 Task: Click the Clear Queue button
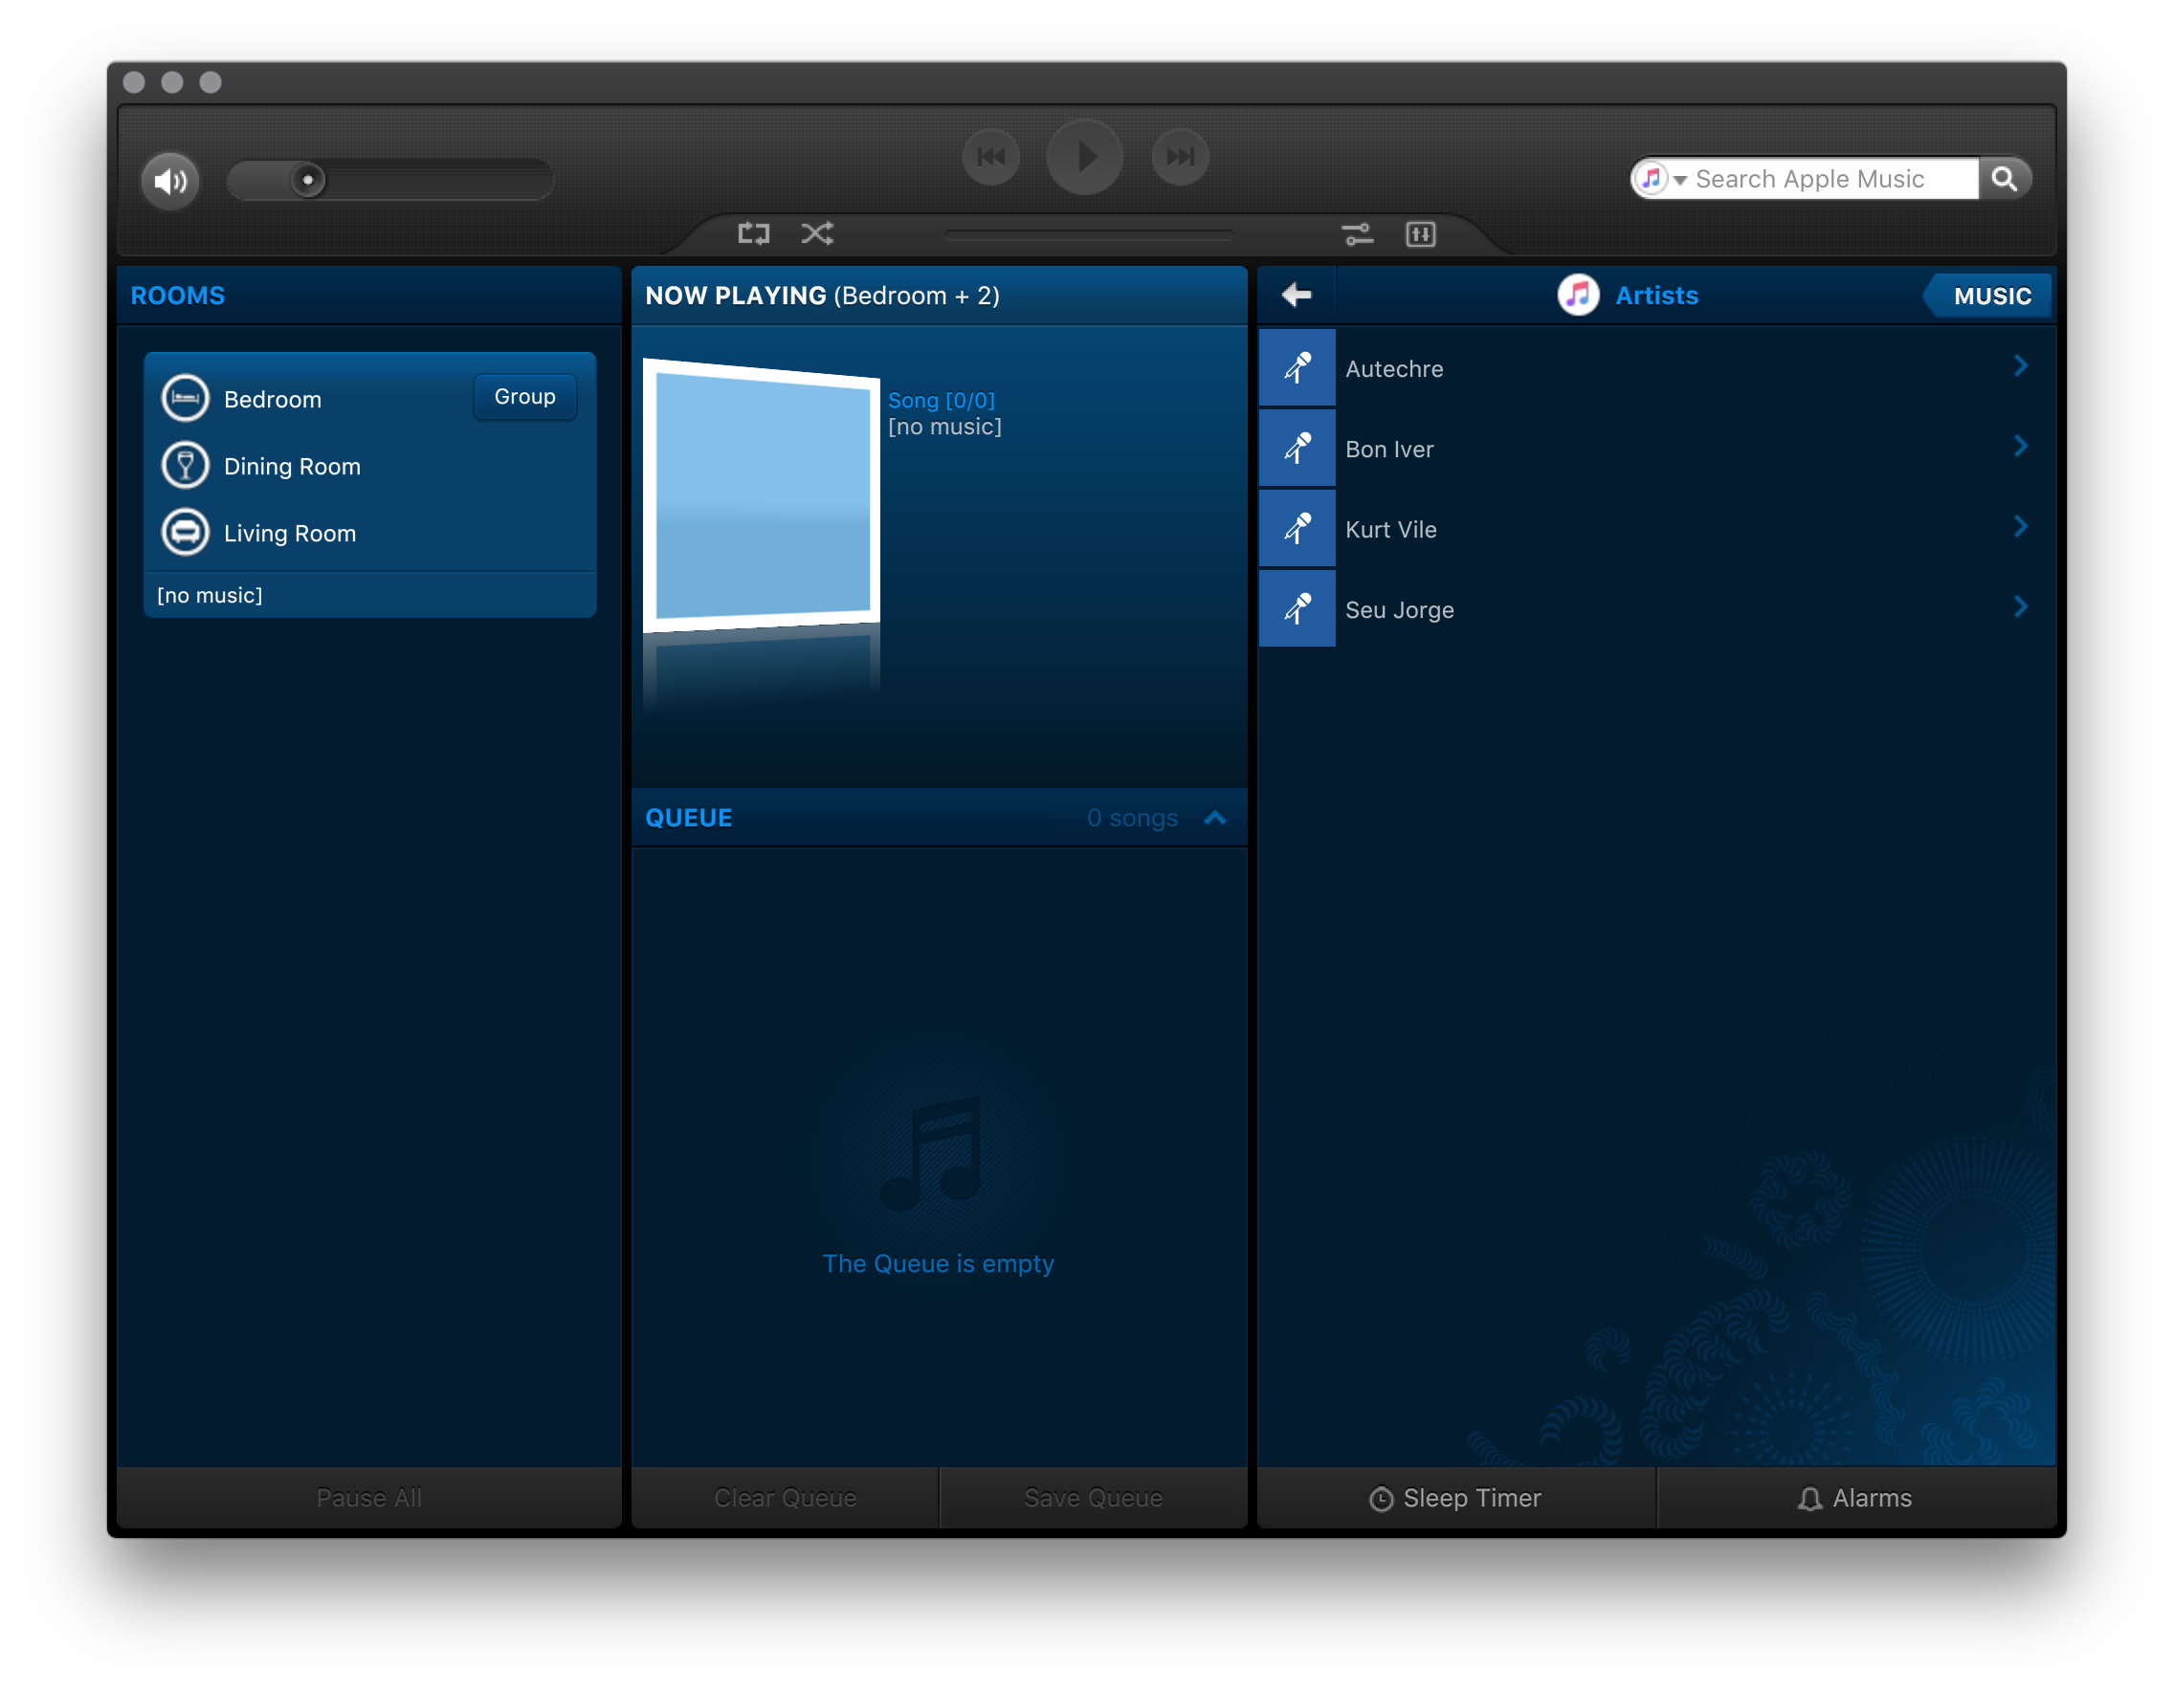tap(785, 1498)
